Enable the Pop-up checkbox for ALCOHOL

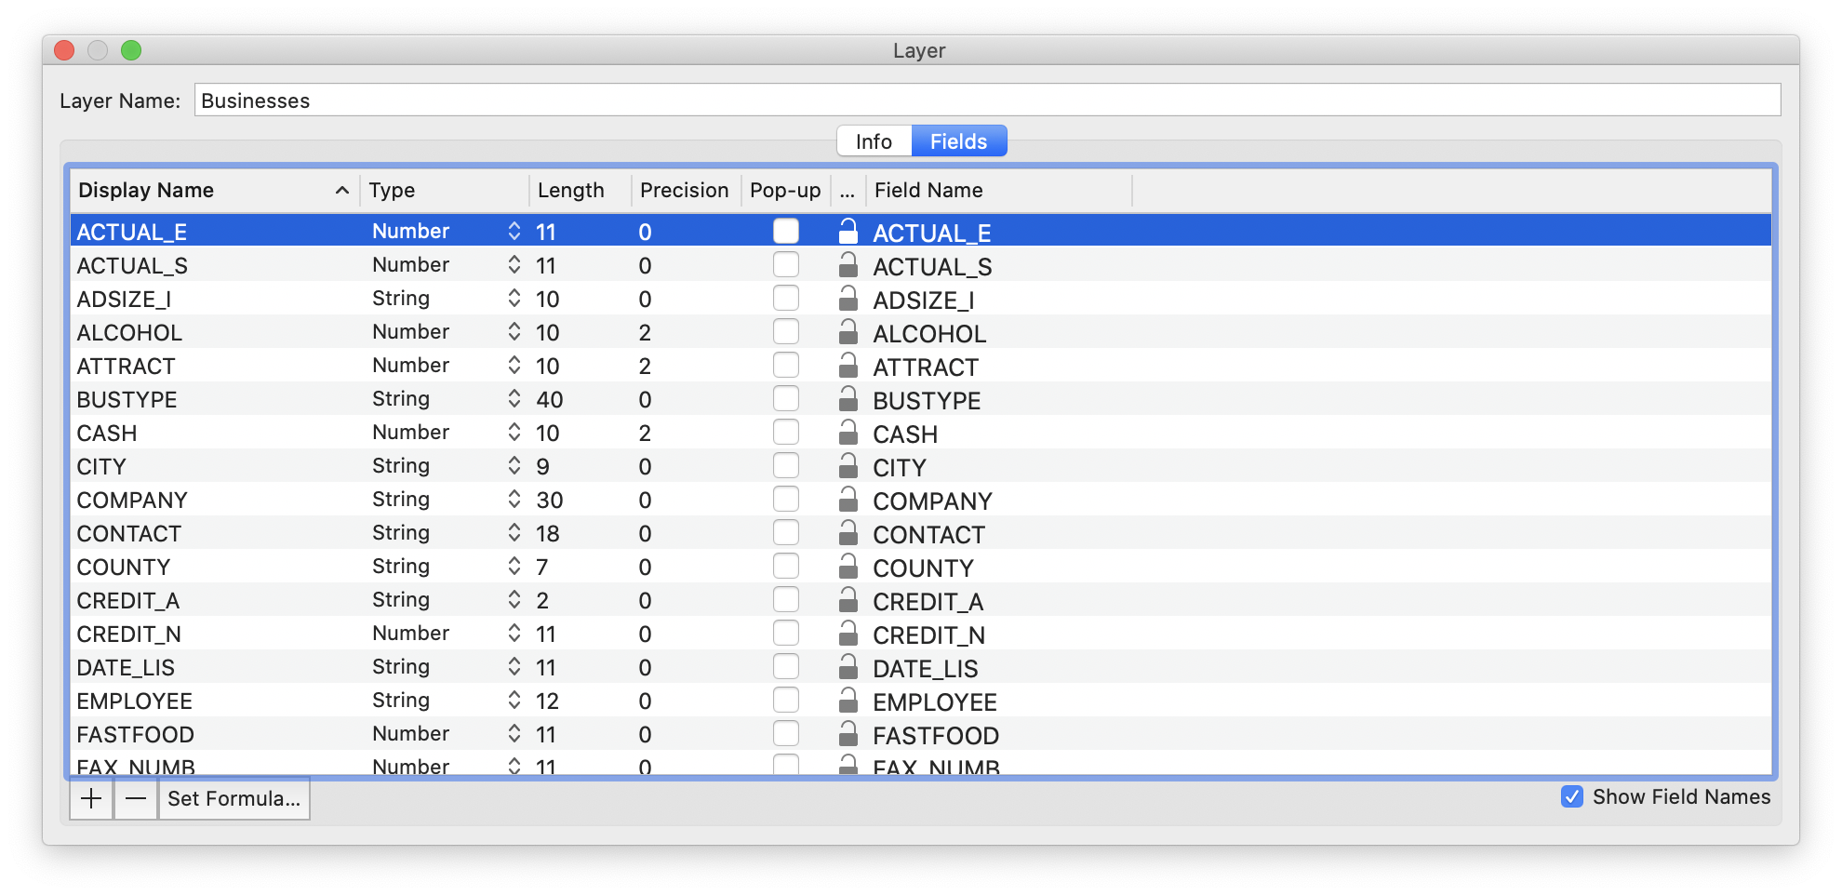786,330
